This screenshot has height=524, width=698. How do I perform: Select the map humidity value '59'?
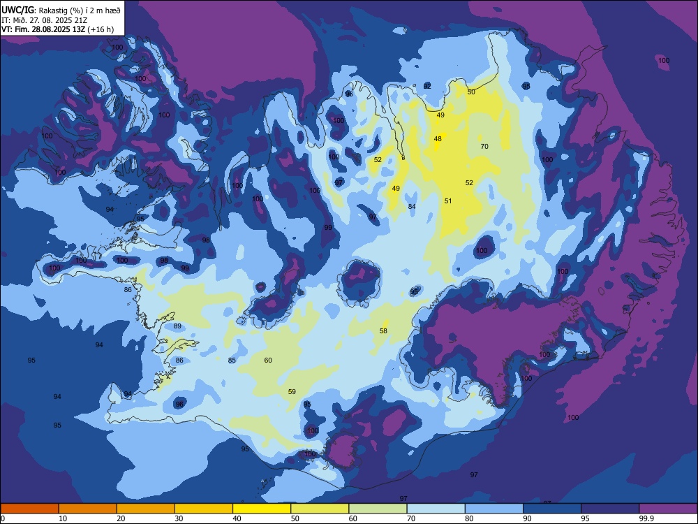(292, 392)
